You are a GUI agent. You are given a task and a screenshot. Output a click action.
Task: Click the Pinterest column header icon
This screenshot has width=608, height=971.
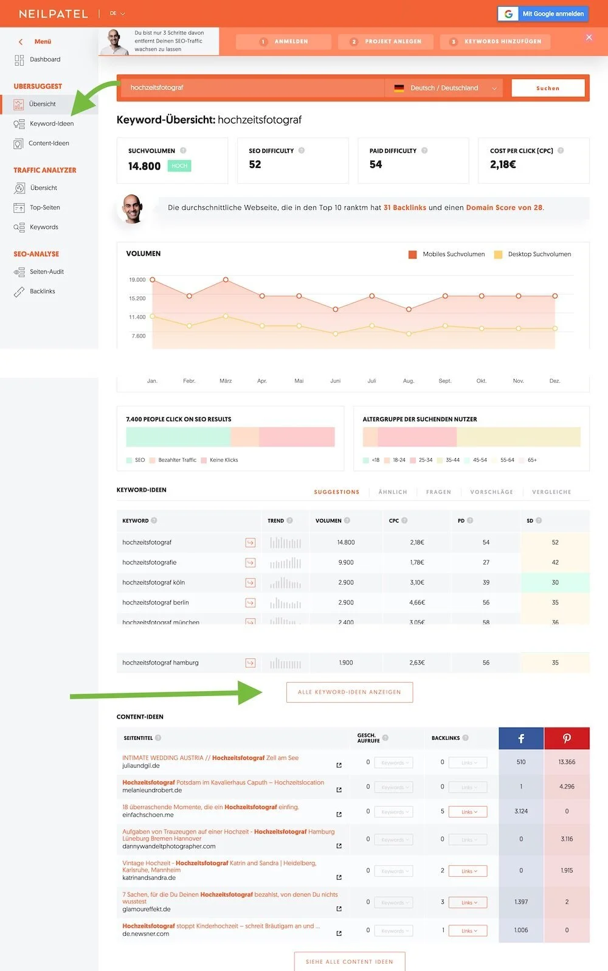(x=567, y=739)
